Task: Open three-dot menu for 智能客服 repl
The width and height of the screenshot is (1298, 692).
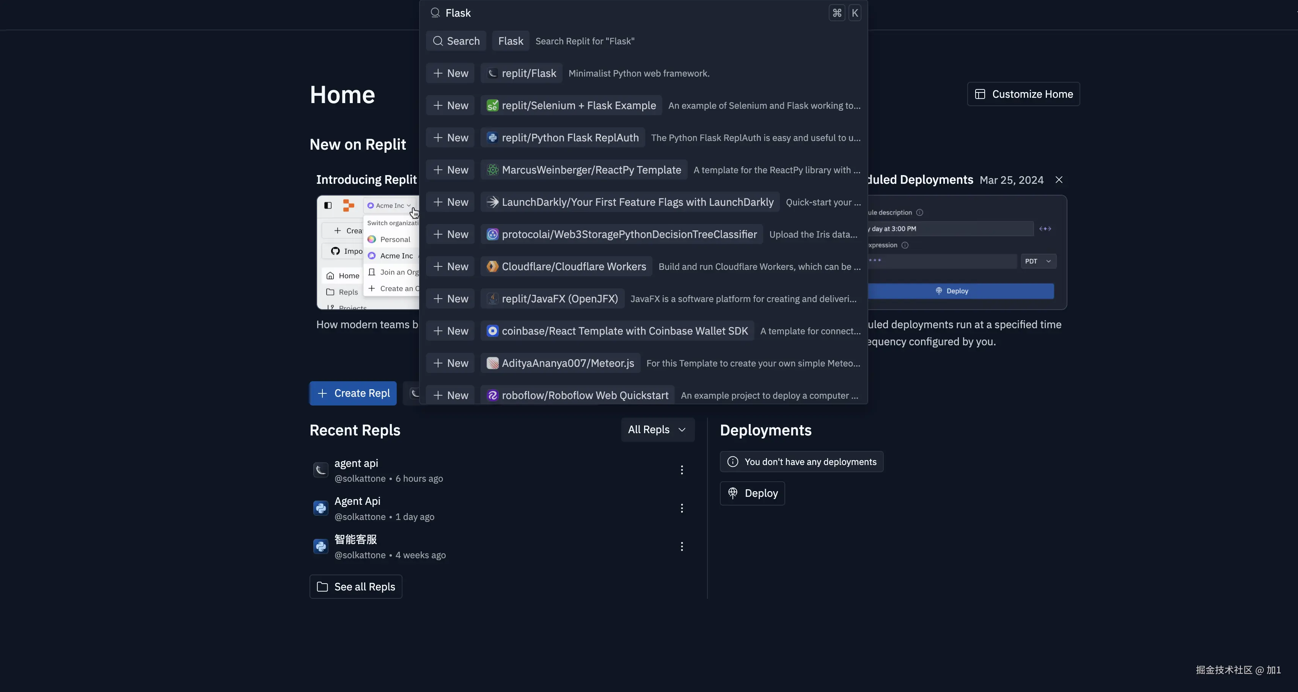Action: point(682,546)
